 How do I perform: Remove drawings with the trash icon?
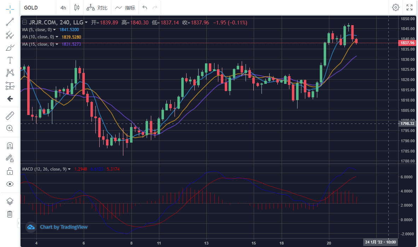tap(10, 214)
